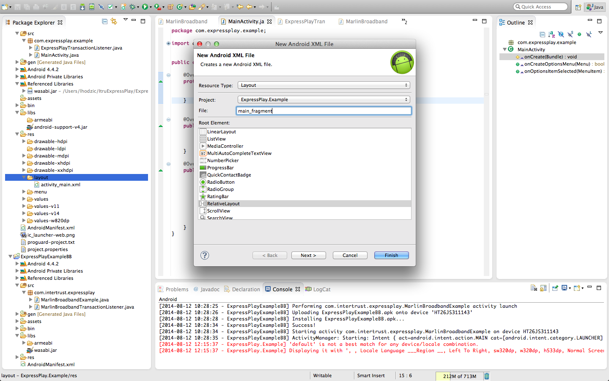Run garbage collector via trash can icon

(x=487, y=376)
